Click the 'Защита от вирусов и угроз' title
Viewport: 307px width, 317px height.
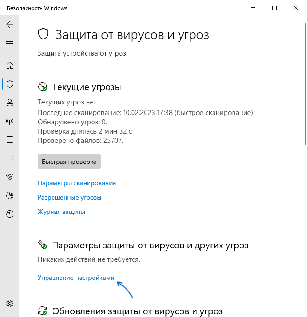pyautogui.click(x=132, y=35)
